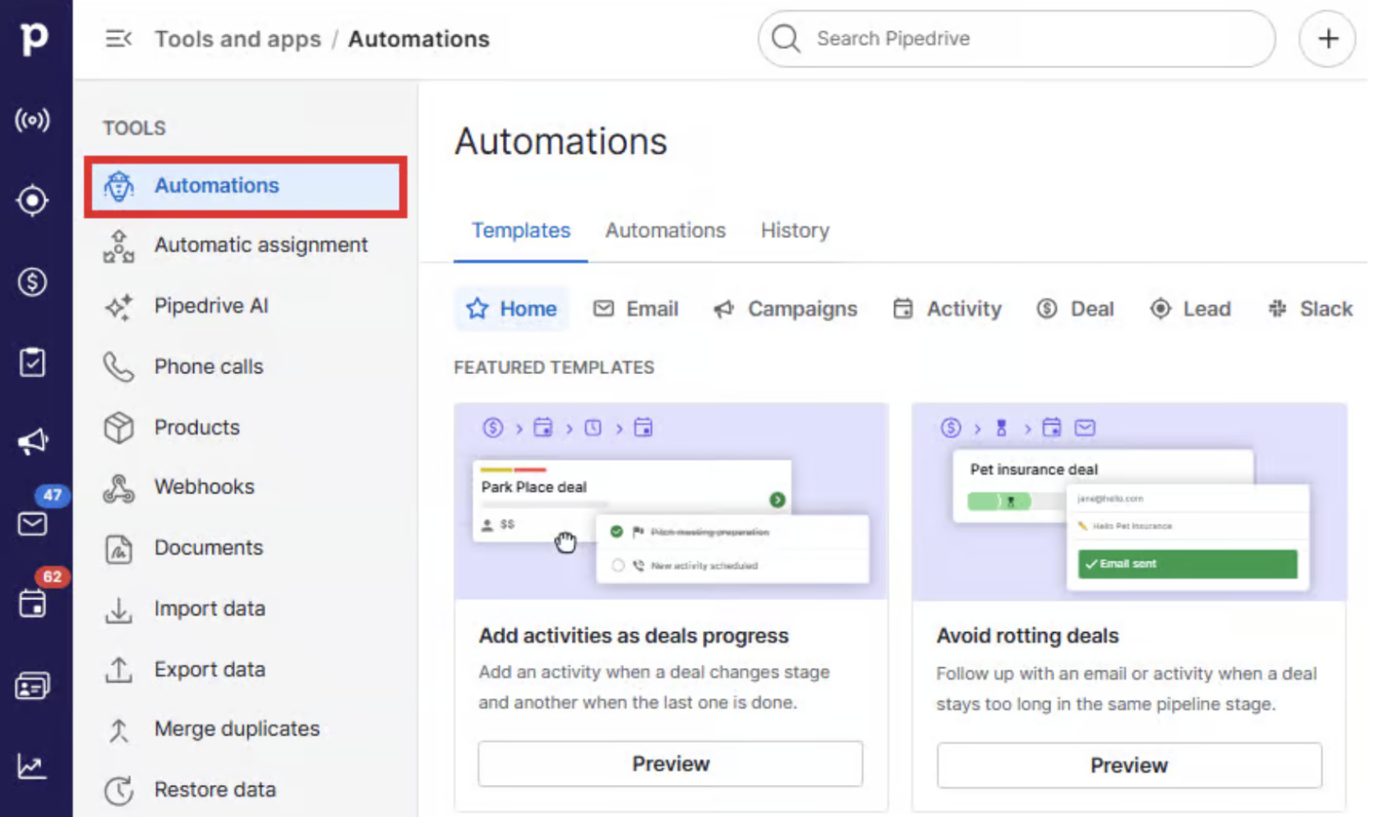Click the Pipedrive AI sparkle icon

click(x=119, y=307)
